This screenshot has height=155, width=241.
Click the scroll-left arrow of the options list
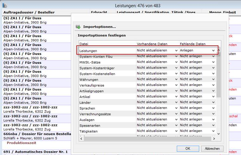(81, 138)
